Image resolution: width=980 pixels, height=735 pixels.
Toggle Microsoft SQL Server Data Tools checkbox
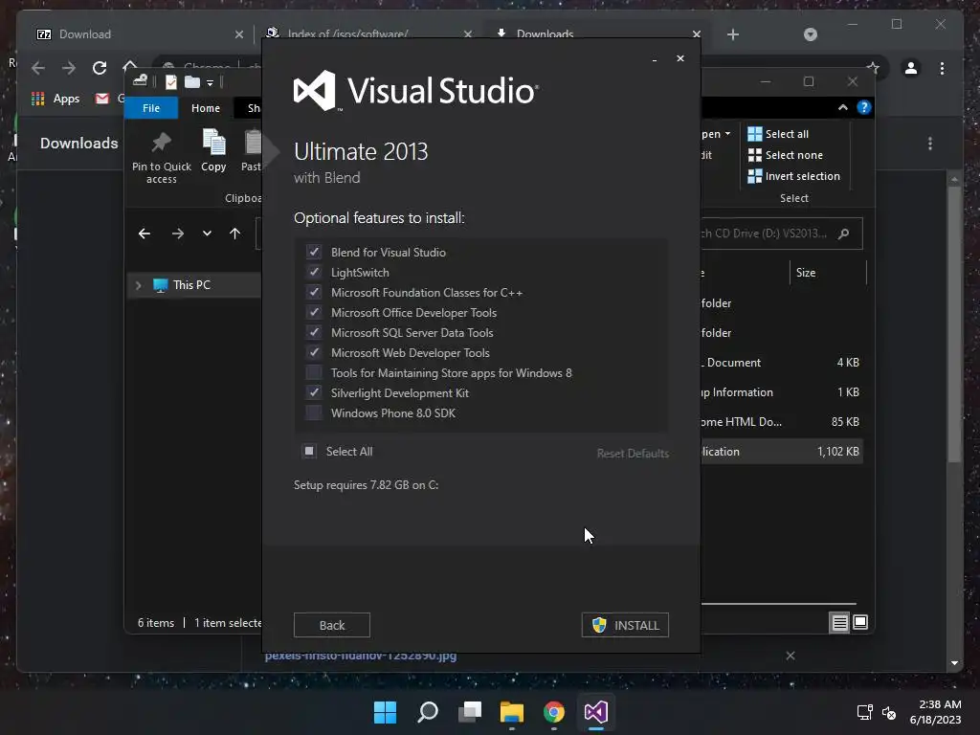point(314,332)
